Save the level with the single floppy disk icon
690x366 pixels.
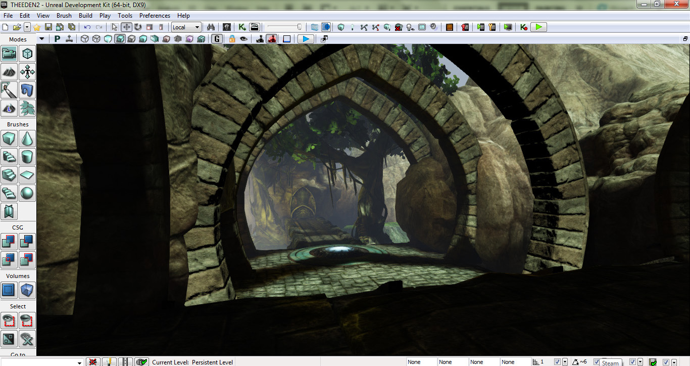click(x=48, y=27)
